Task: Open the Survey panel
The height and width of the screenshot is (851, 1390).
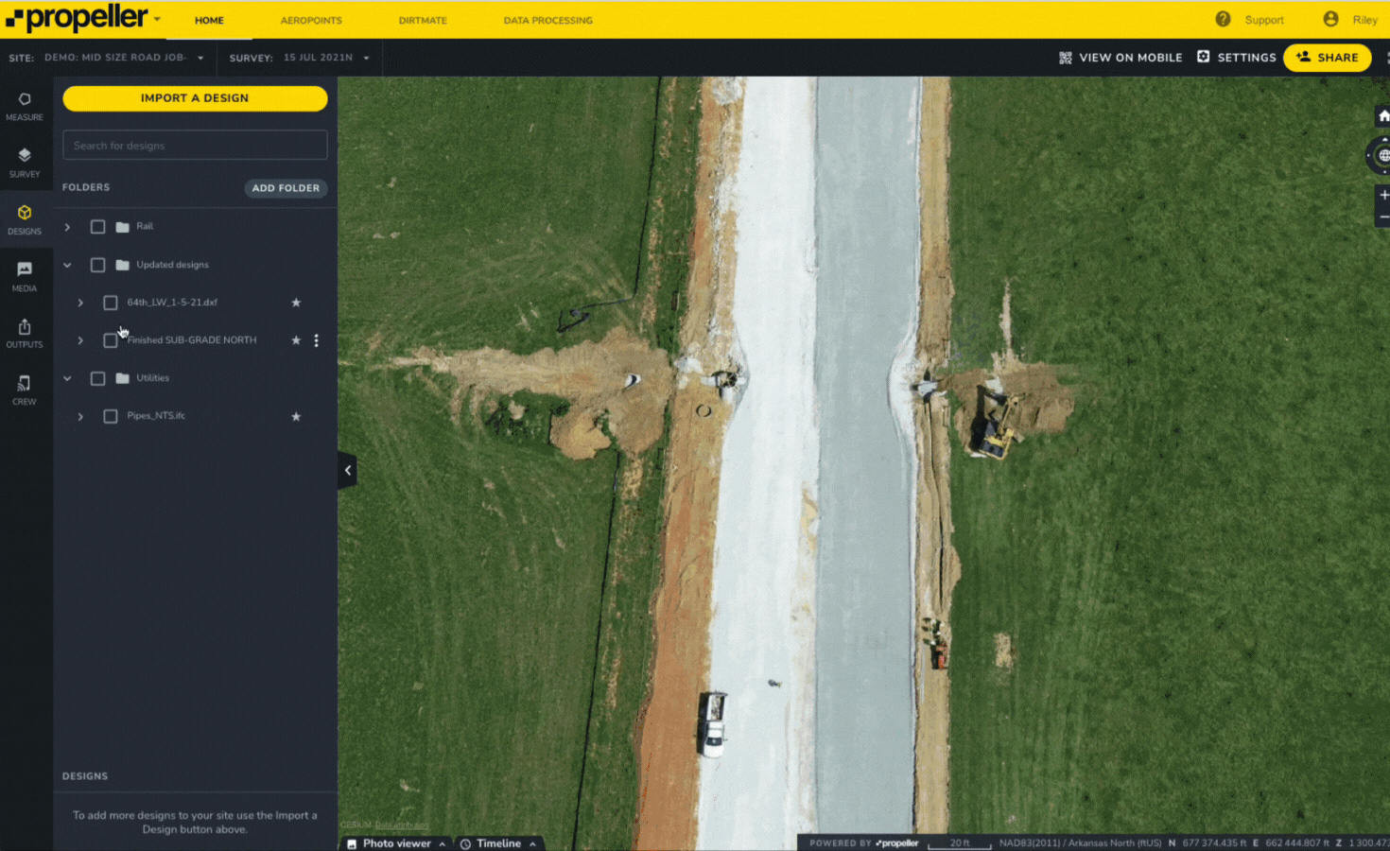Action: (x=25, y=161)
